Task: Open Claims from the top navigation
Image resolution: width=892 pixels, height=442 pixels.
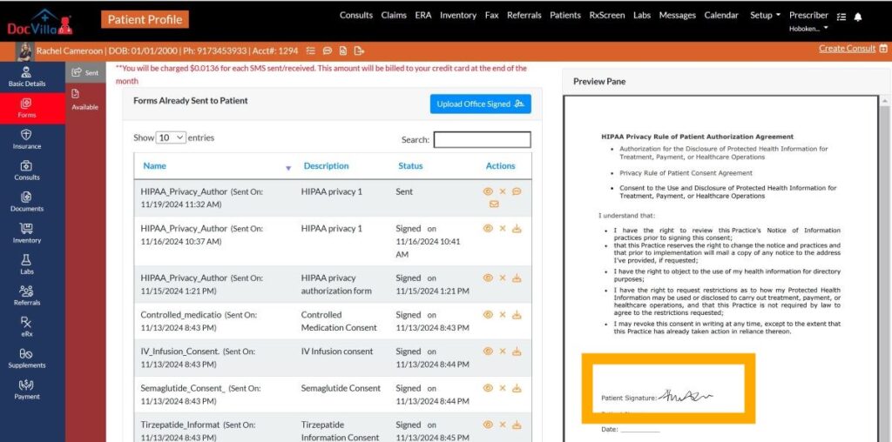Action: point(394,16)
